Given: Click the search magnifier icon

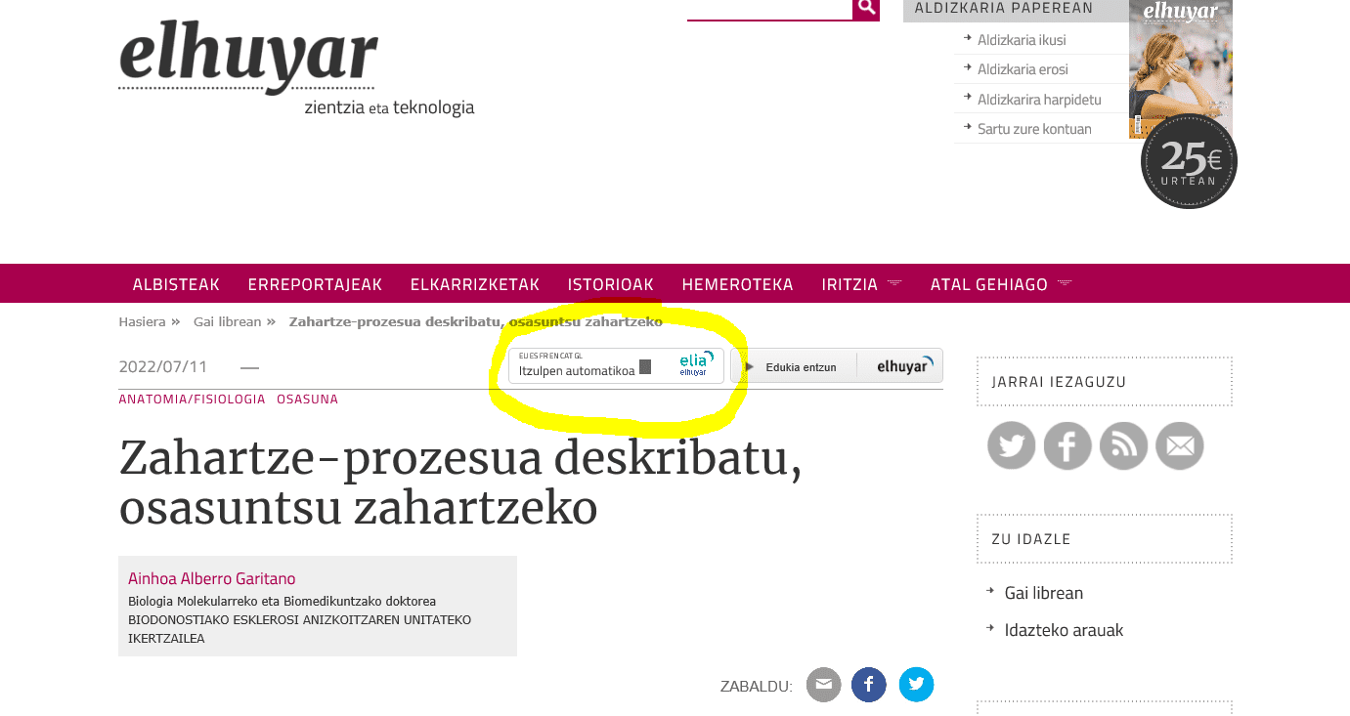Looking at the screenshot, I should coord(865,8).
